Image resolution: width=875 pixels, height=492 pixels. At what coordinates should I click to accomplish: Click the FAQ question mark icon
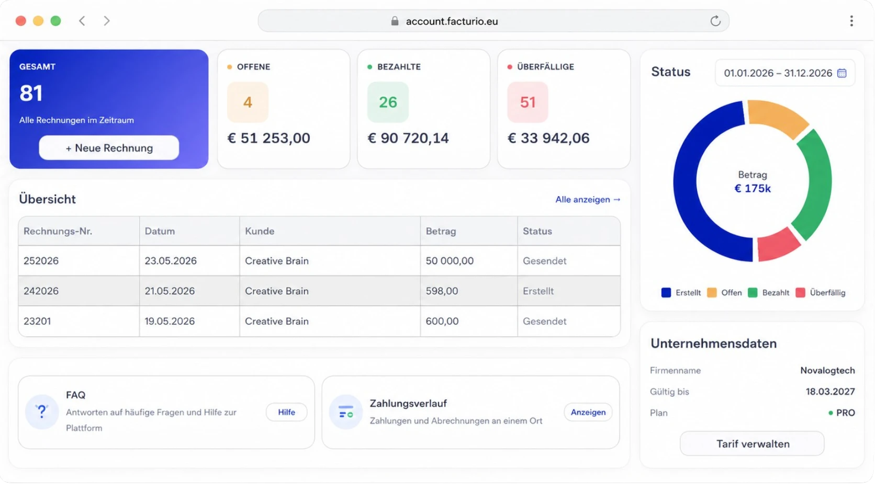pyautogui.click(x=41, y=412)
